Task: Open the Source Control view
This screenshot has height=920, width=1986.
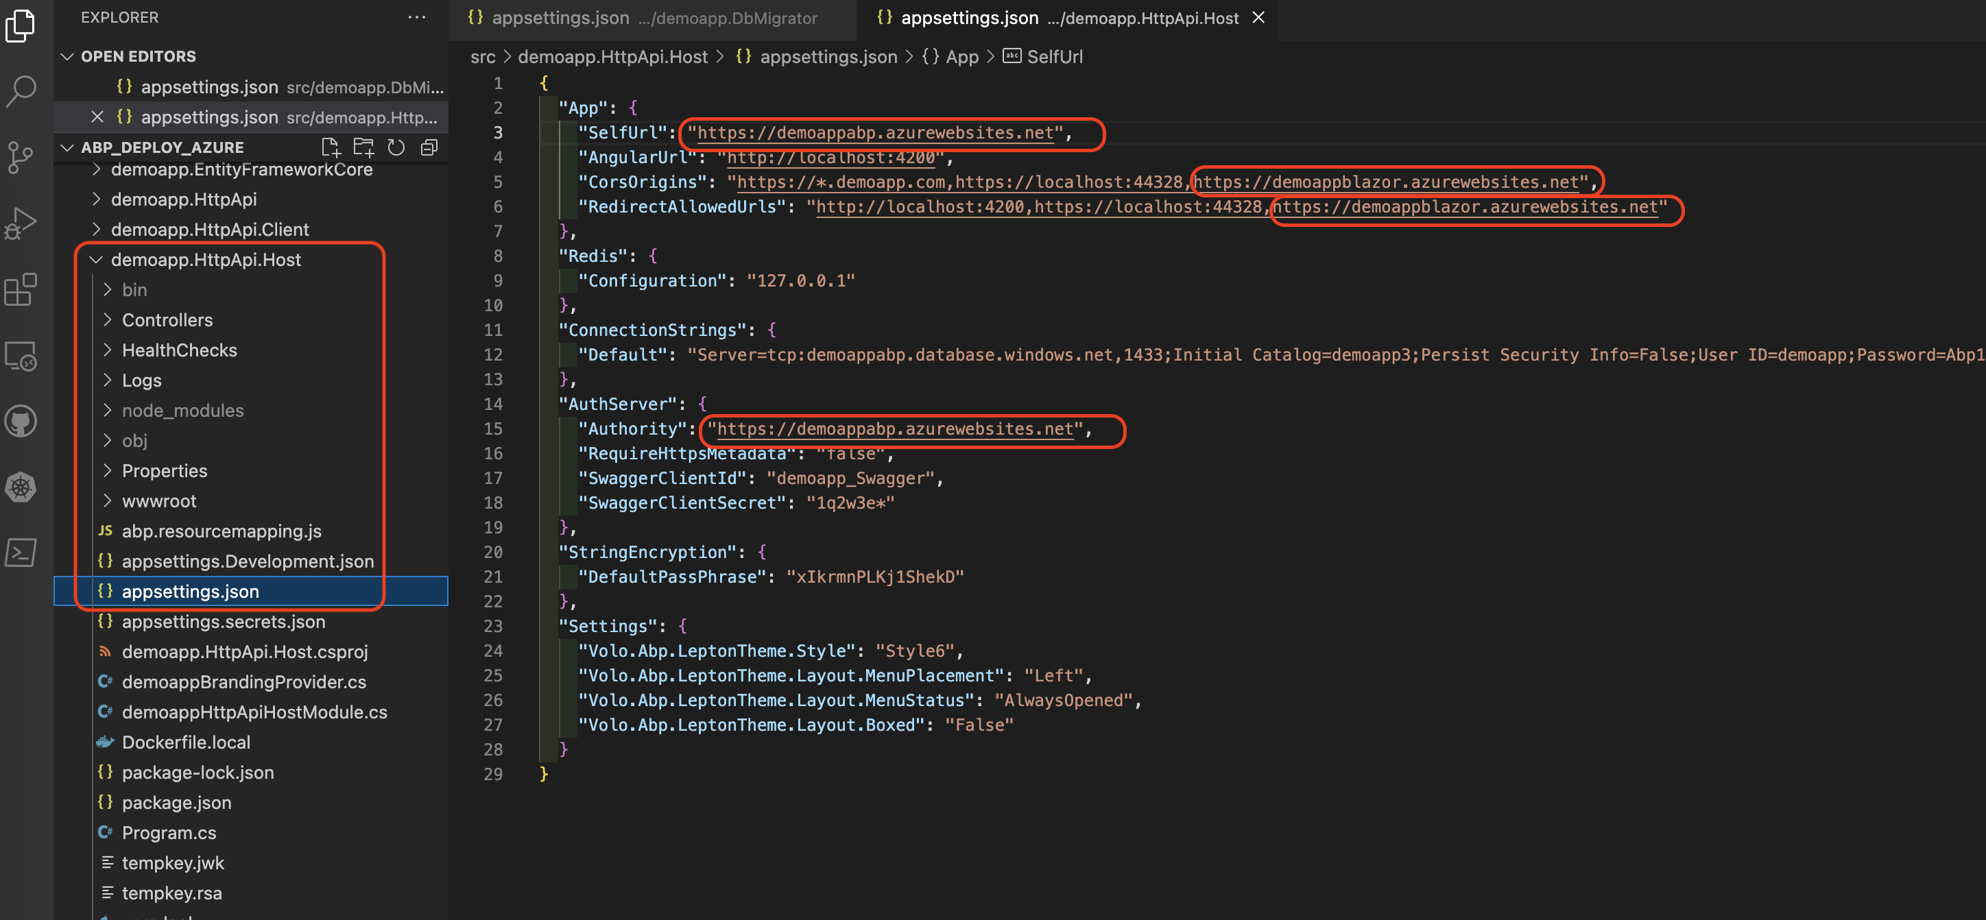Action: pyautogui.click(x=21, y=157)
